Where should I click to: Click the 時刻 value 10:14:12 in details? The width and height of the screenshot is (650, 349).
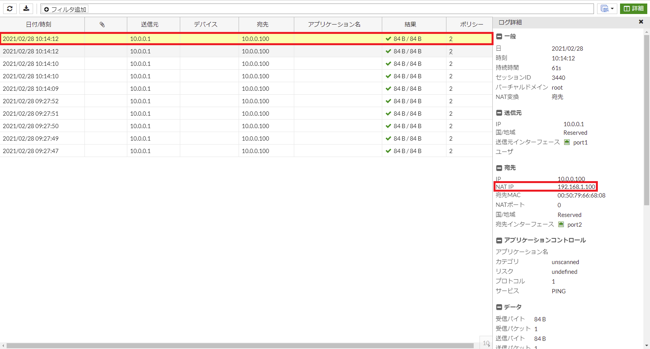point(563,58)
